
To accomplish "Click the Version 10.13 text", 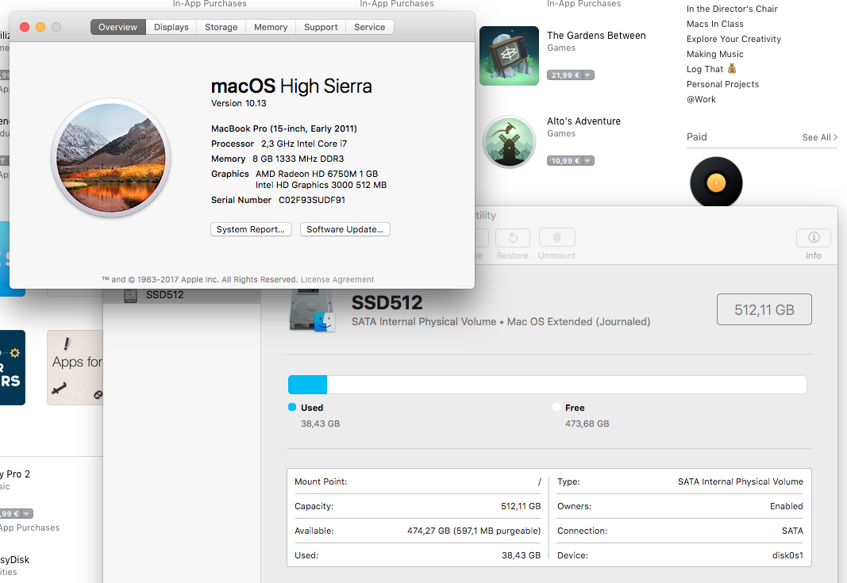I will pos(238,103).
